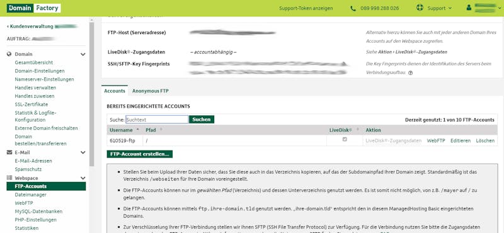Click the user profile icon
Screen dimensions: 504x233
(469, 8)
